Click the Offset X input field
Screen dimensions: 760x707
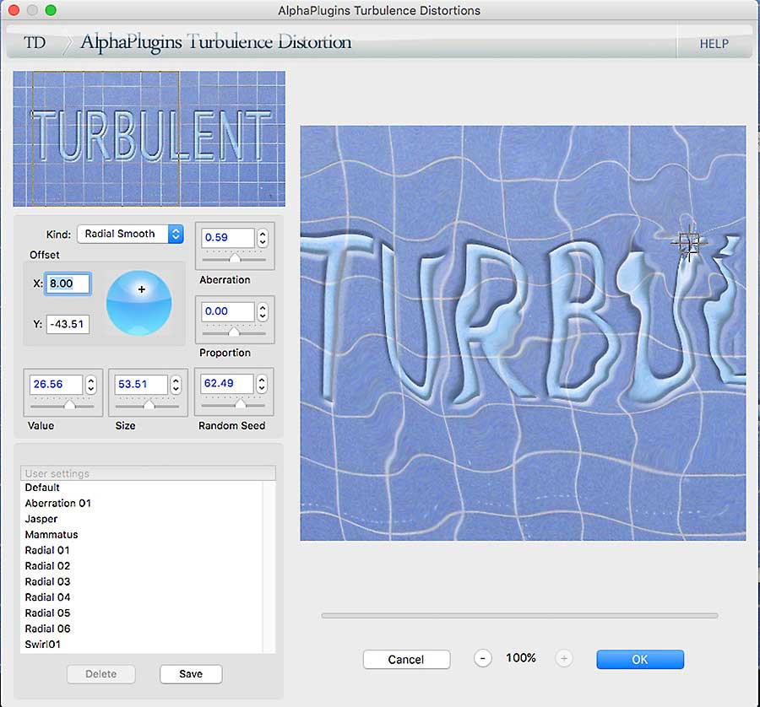pyautogui.click(x=68, y=284)
